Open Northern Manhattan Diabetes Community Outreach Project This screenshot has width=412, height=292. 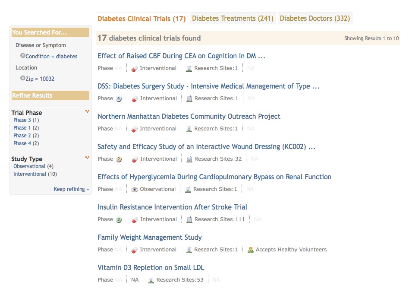tap(189, 117)
